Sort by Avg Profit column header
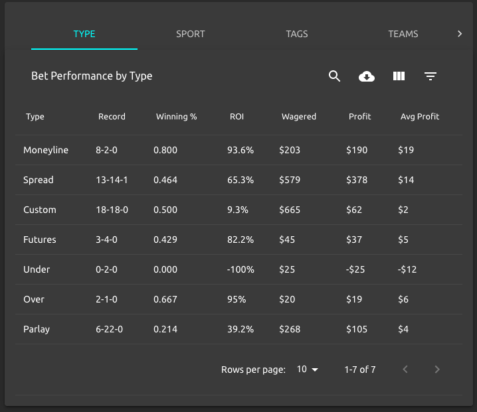The image size is (477, 412). coord(419,117)
